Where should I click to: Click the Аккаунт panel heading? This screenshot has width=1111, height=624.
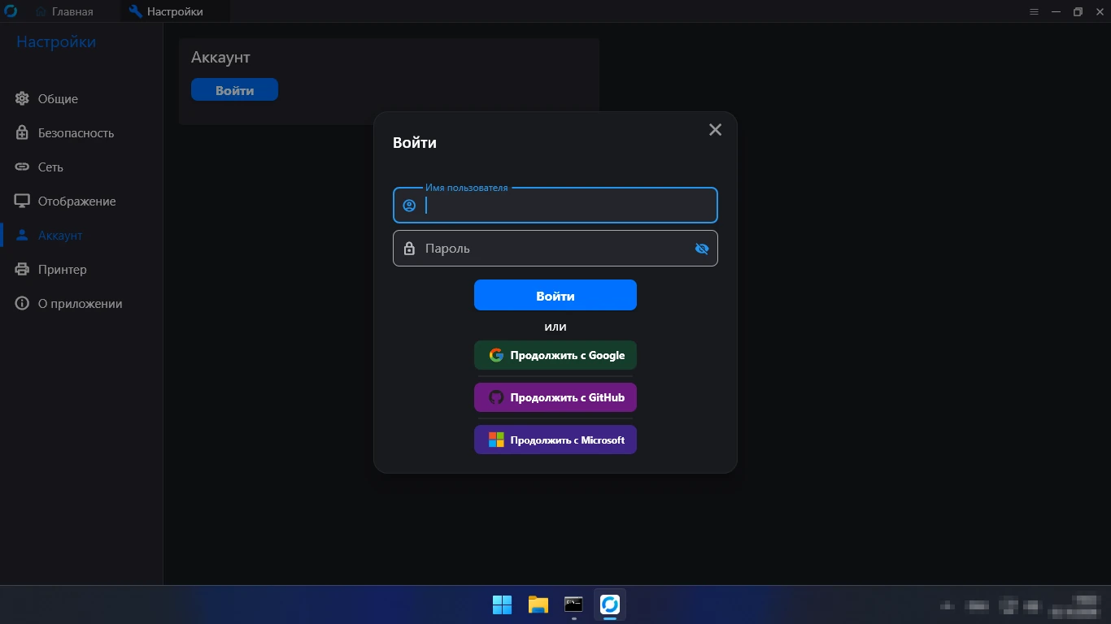click(x=220, y=58)
